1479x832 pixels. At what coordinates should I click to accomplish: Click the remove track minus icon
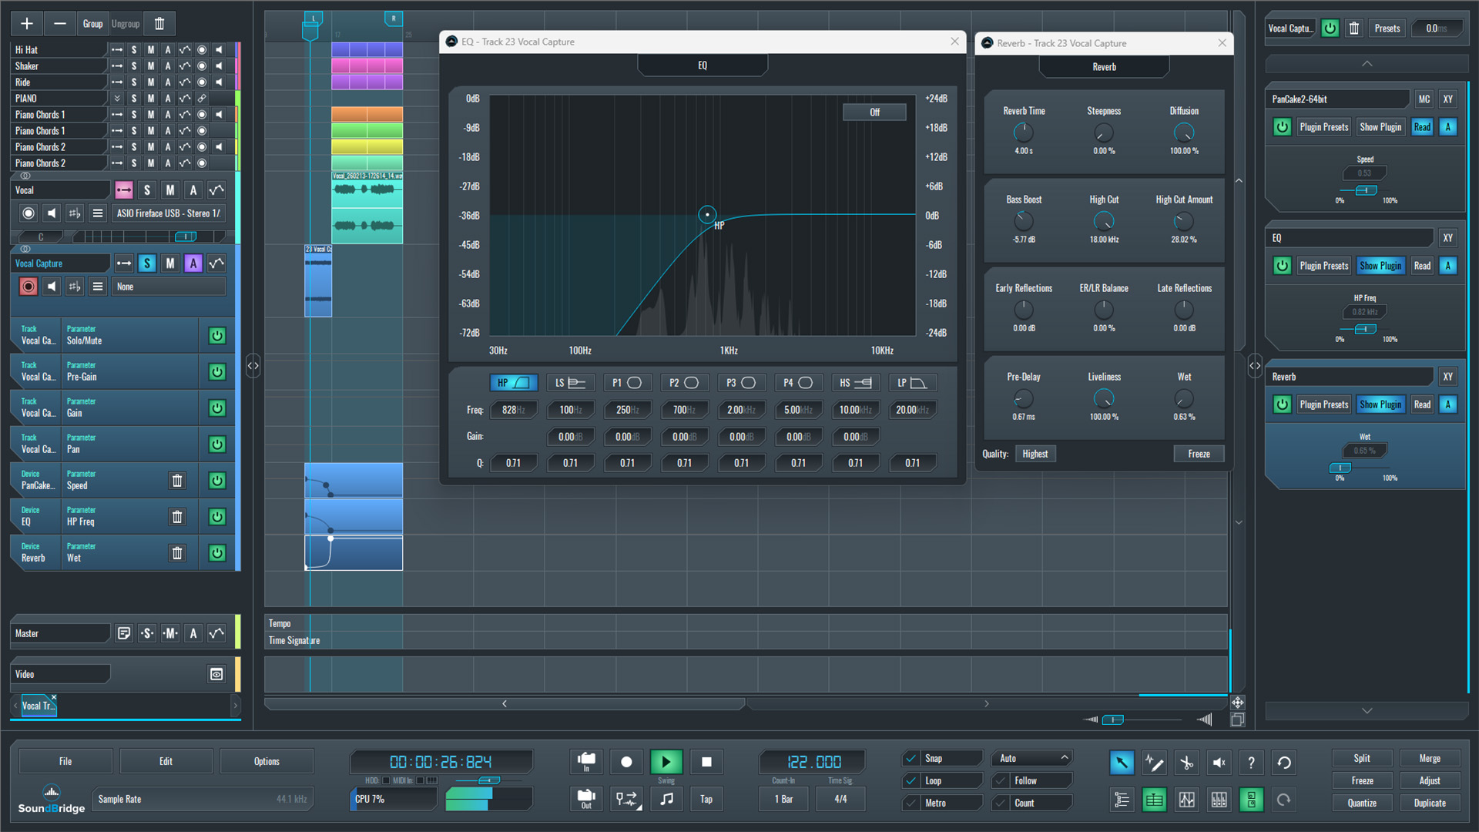pos(59,24)
